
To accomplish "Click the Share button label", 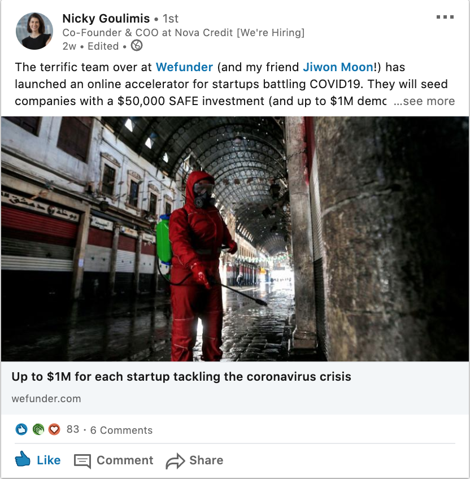I will pos(206,460).
